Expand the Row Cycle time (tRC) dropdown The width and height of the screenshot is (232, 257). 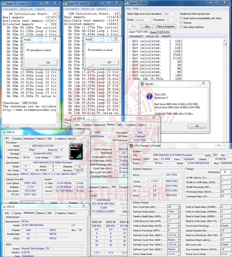(179, 207)
